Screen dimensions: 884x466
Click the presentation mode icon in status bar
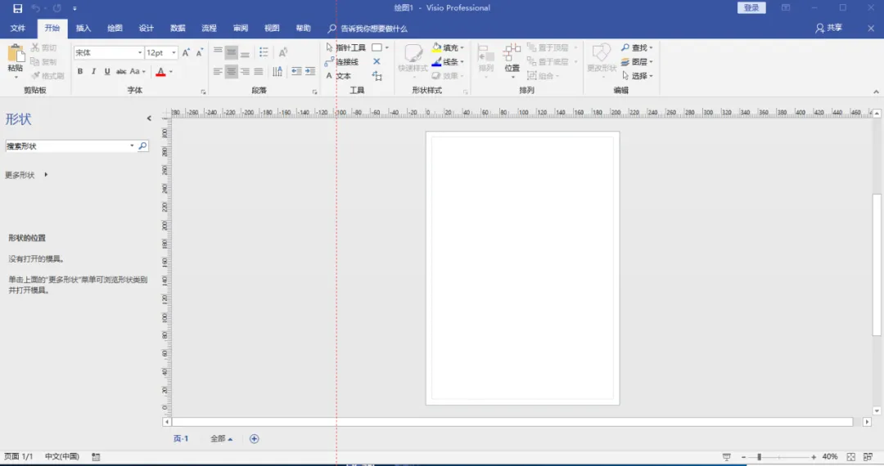tap(727, 457)
